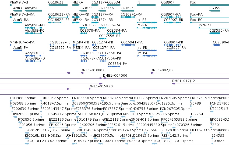Viewport: 229px width, 145px height.
Task: Select EST label RE17038.5prime
Action: 175,131
